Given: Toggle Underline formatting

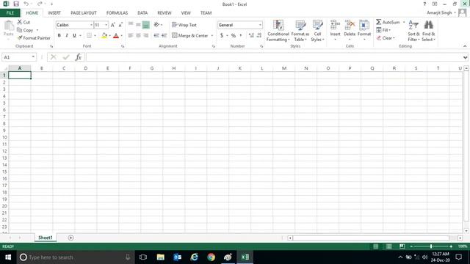Looking at the screenshot, I should click(x=74, y=36).
